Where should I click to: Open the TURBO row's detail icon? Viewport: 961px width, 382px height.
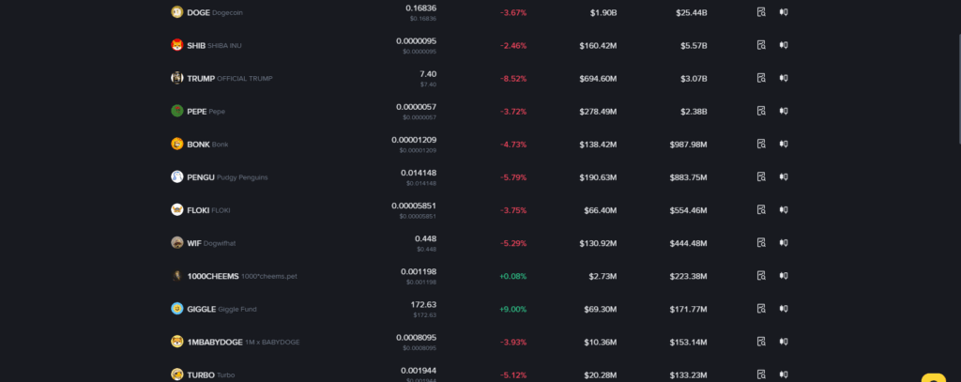pos(761,374)
